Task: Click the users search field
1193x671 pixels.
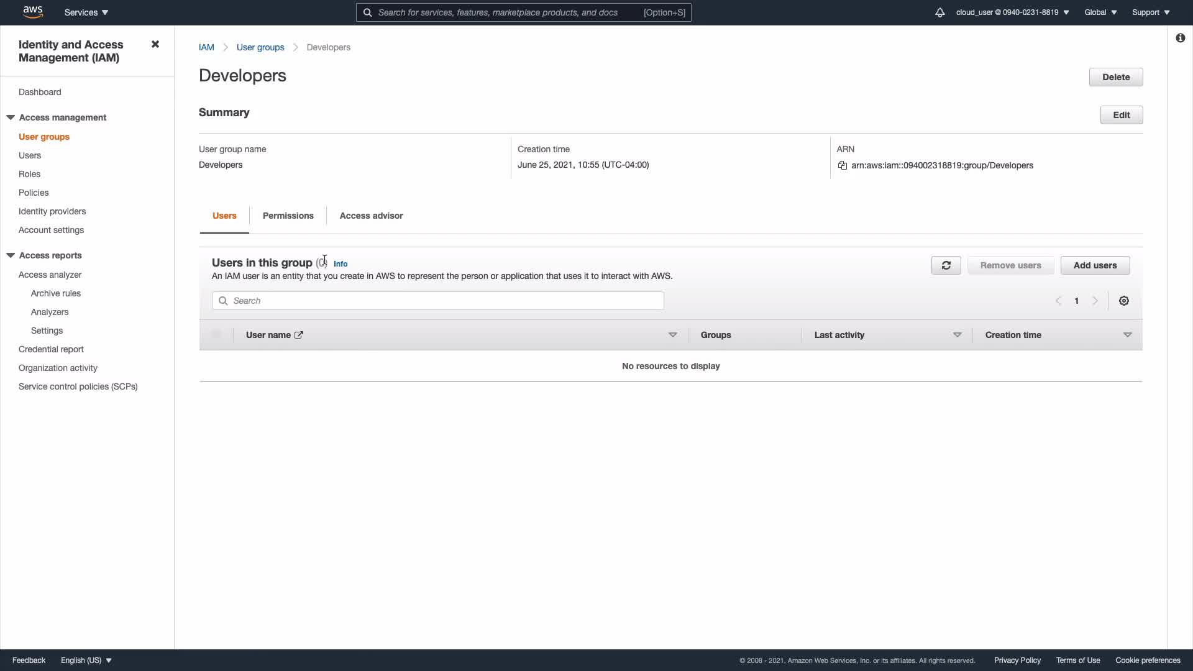Action: coord(437,301)
